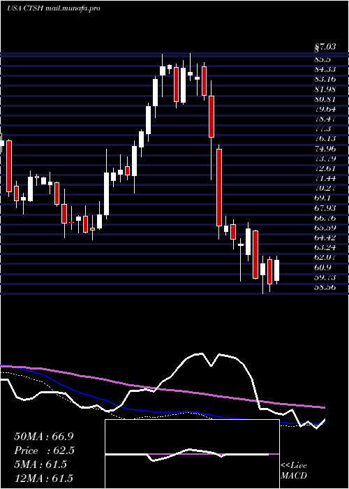Click the 62.07 price axis label
The image size is (349, 489).
pos(325,258)
